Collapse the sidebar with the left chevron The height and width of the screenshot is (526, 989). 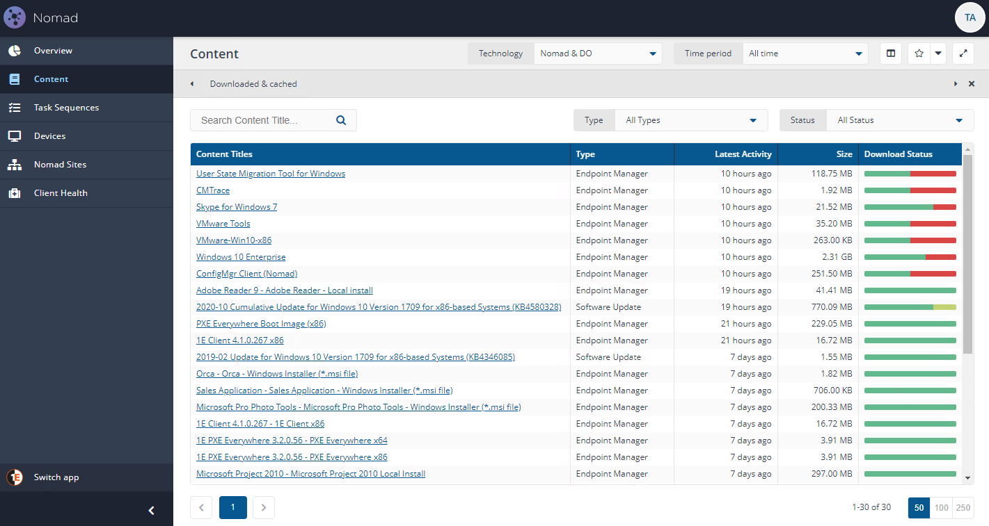tap(151, 511)
